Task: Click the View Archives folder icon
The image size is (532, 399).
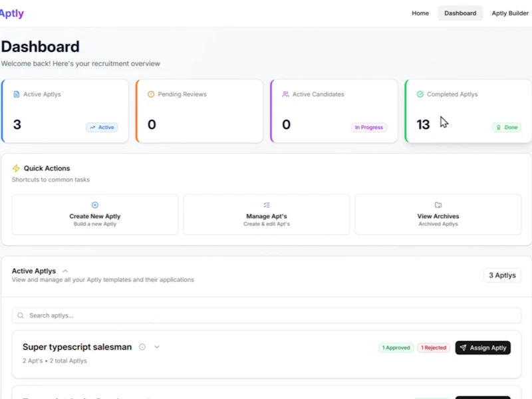Action: pos(438,205)
